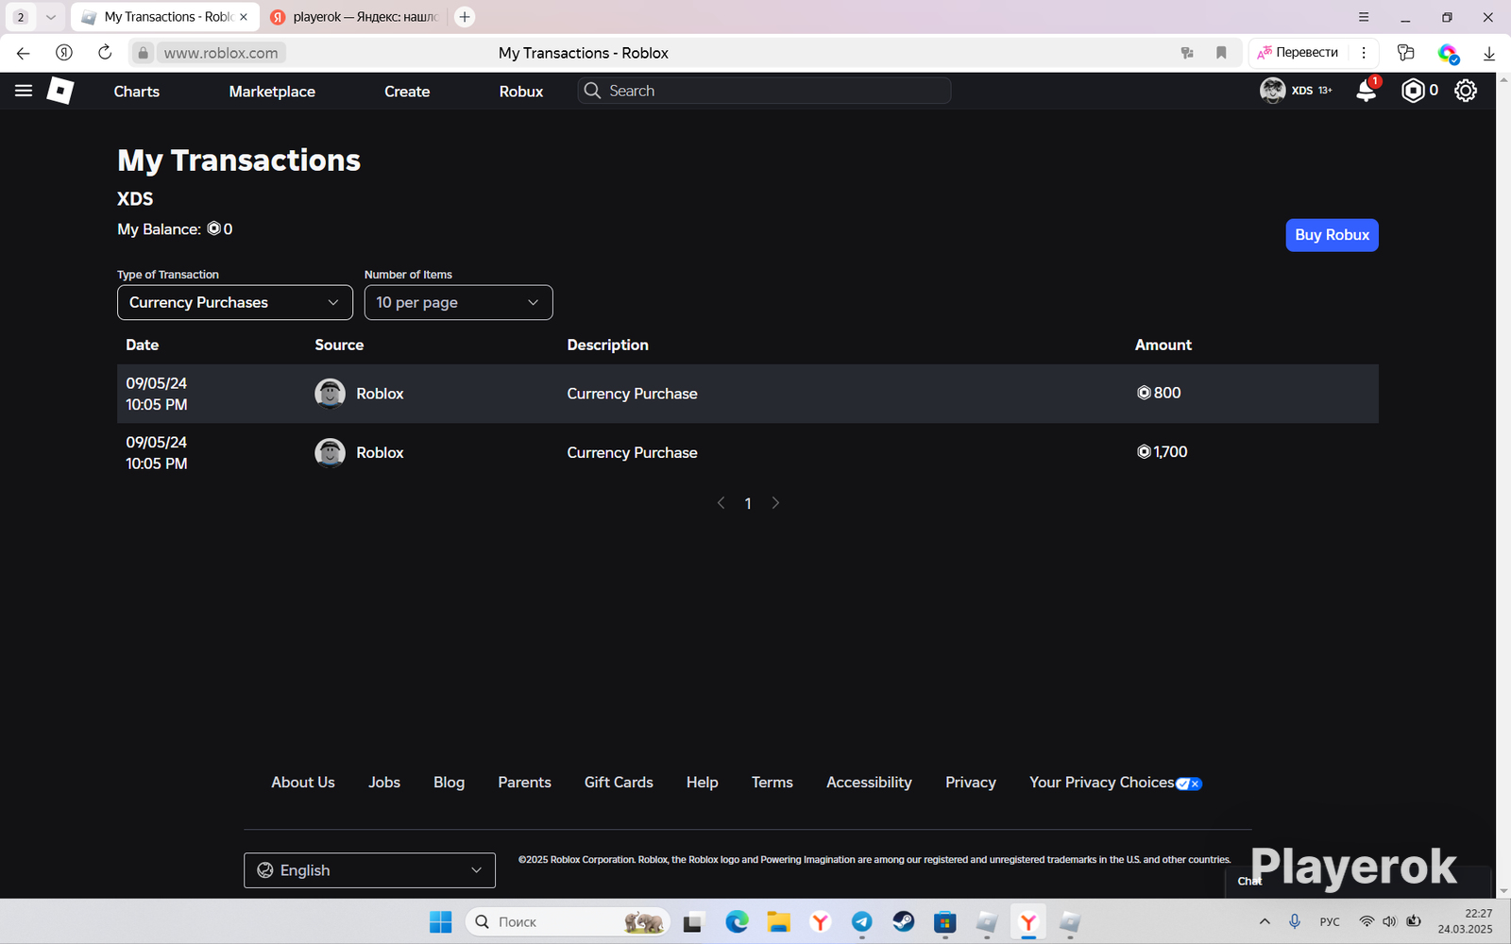Open Windows Start menu

440,922
